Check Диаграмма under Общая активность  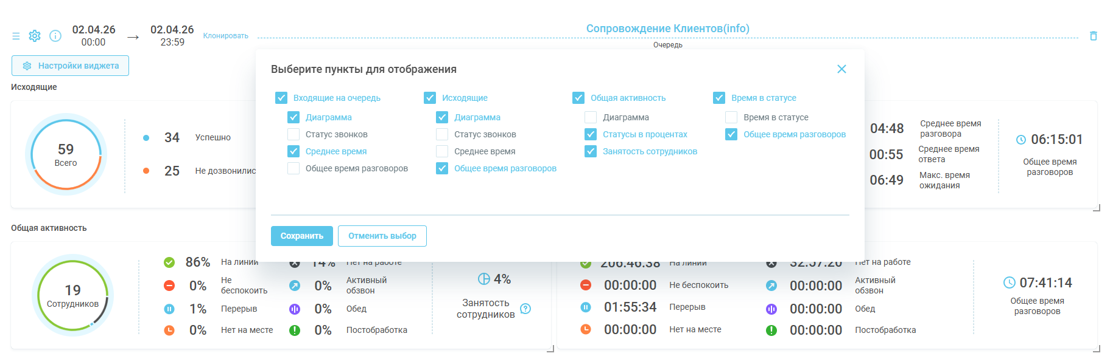point(591,117)
